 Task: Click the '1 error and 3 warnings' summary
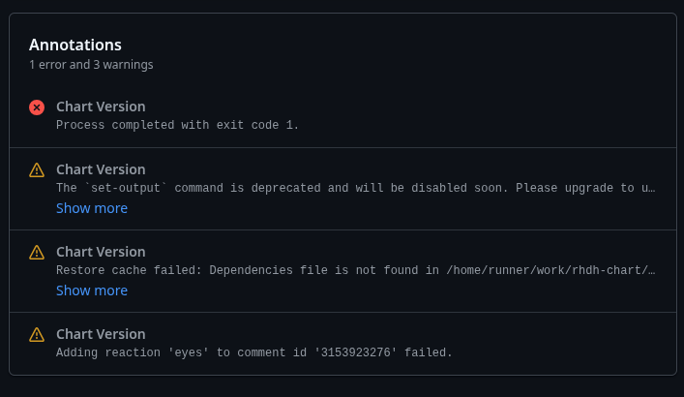tap(91, 65)
